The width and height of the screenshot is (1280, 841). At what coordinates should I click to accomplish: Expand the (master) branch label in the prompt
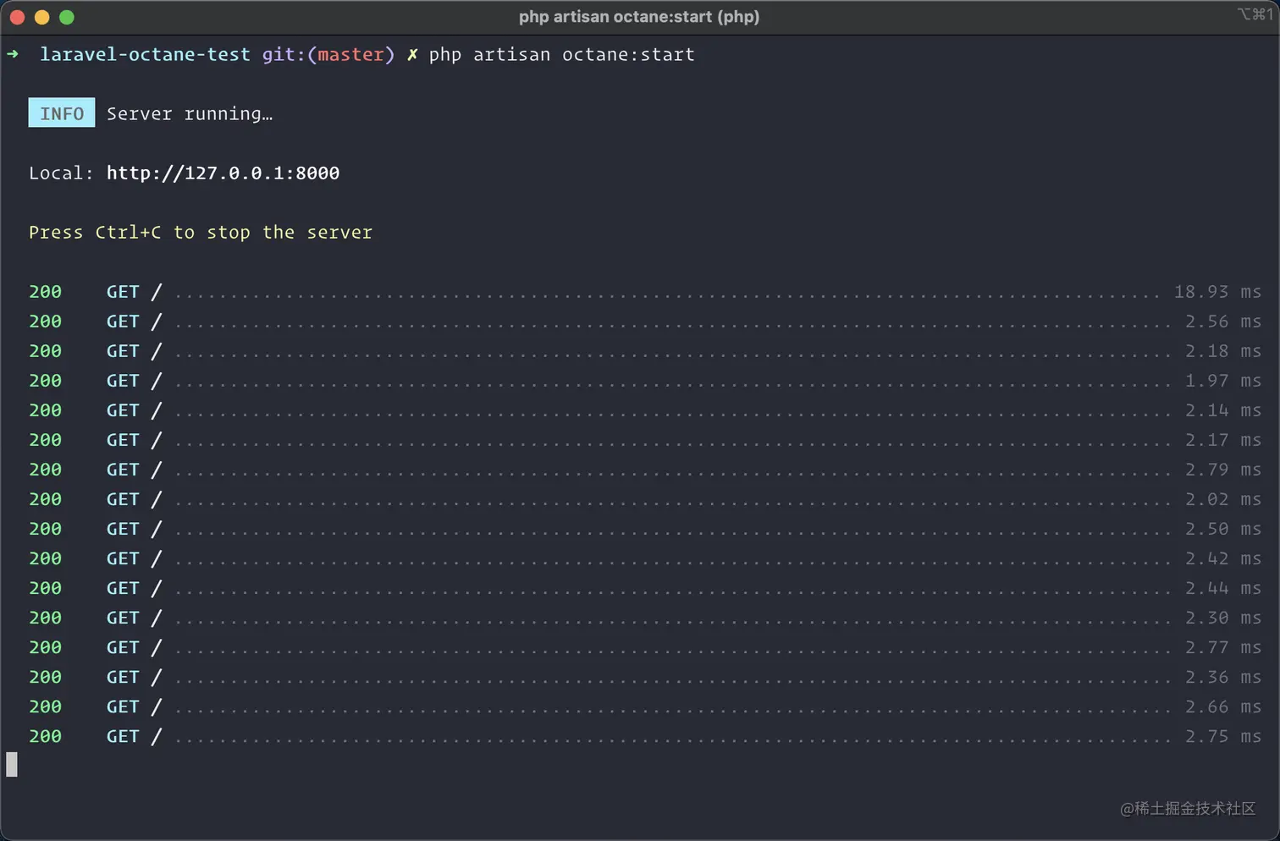[x=352, y=54]
